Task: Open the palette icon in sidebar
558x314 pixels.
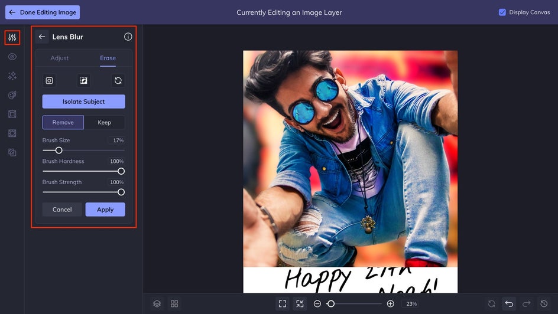Action: [12, 95]
